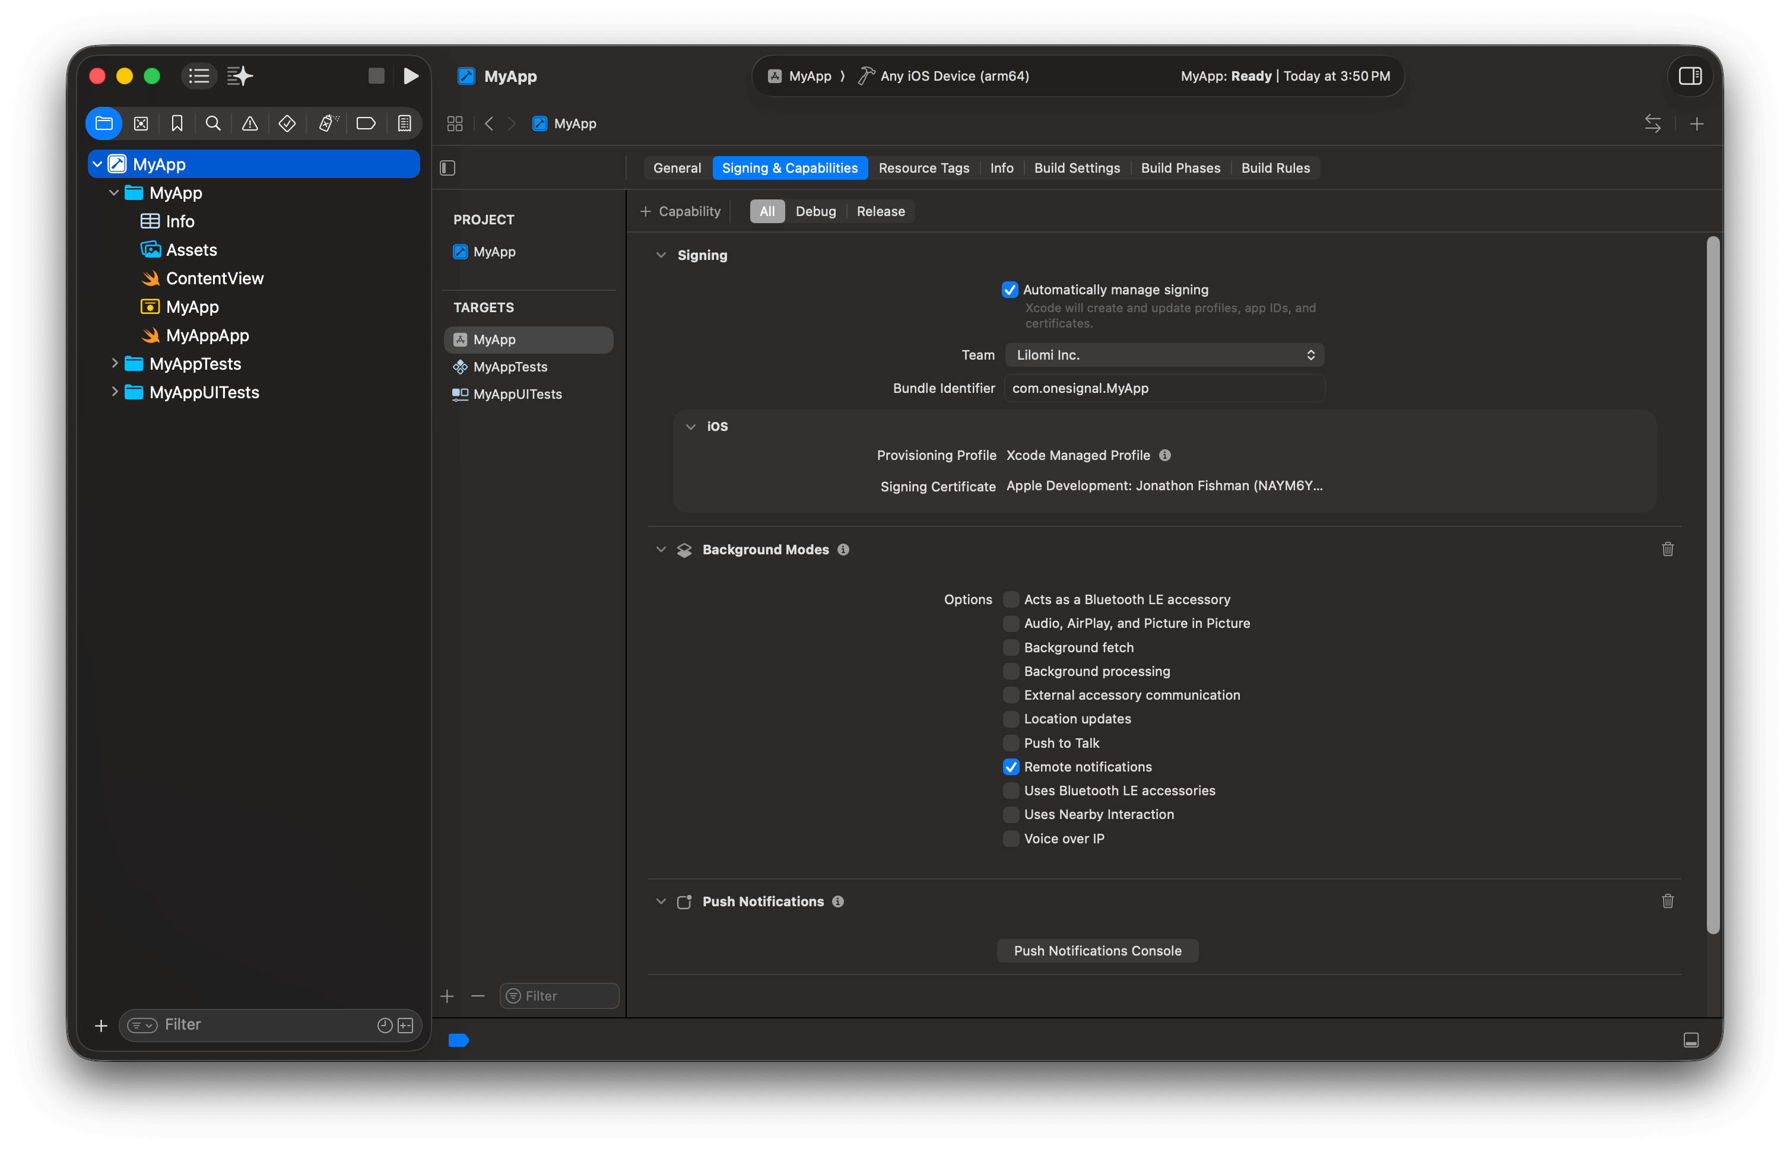Open the Report navigator icon

pos(404,124)
